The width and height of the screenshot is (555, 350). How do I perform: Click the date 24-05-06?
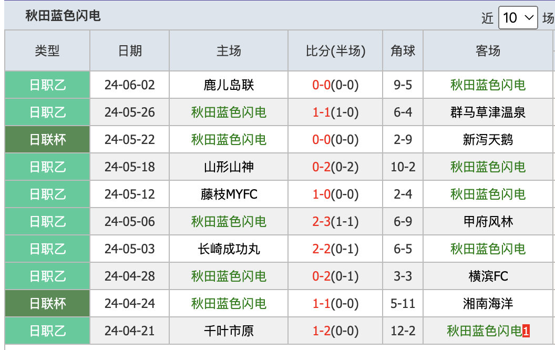pos(129,222)
